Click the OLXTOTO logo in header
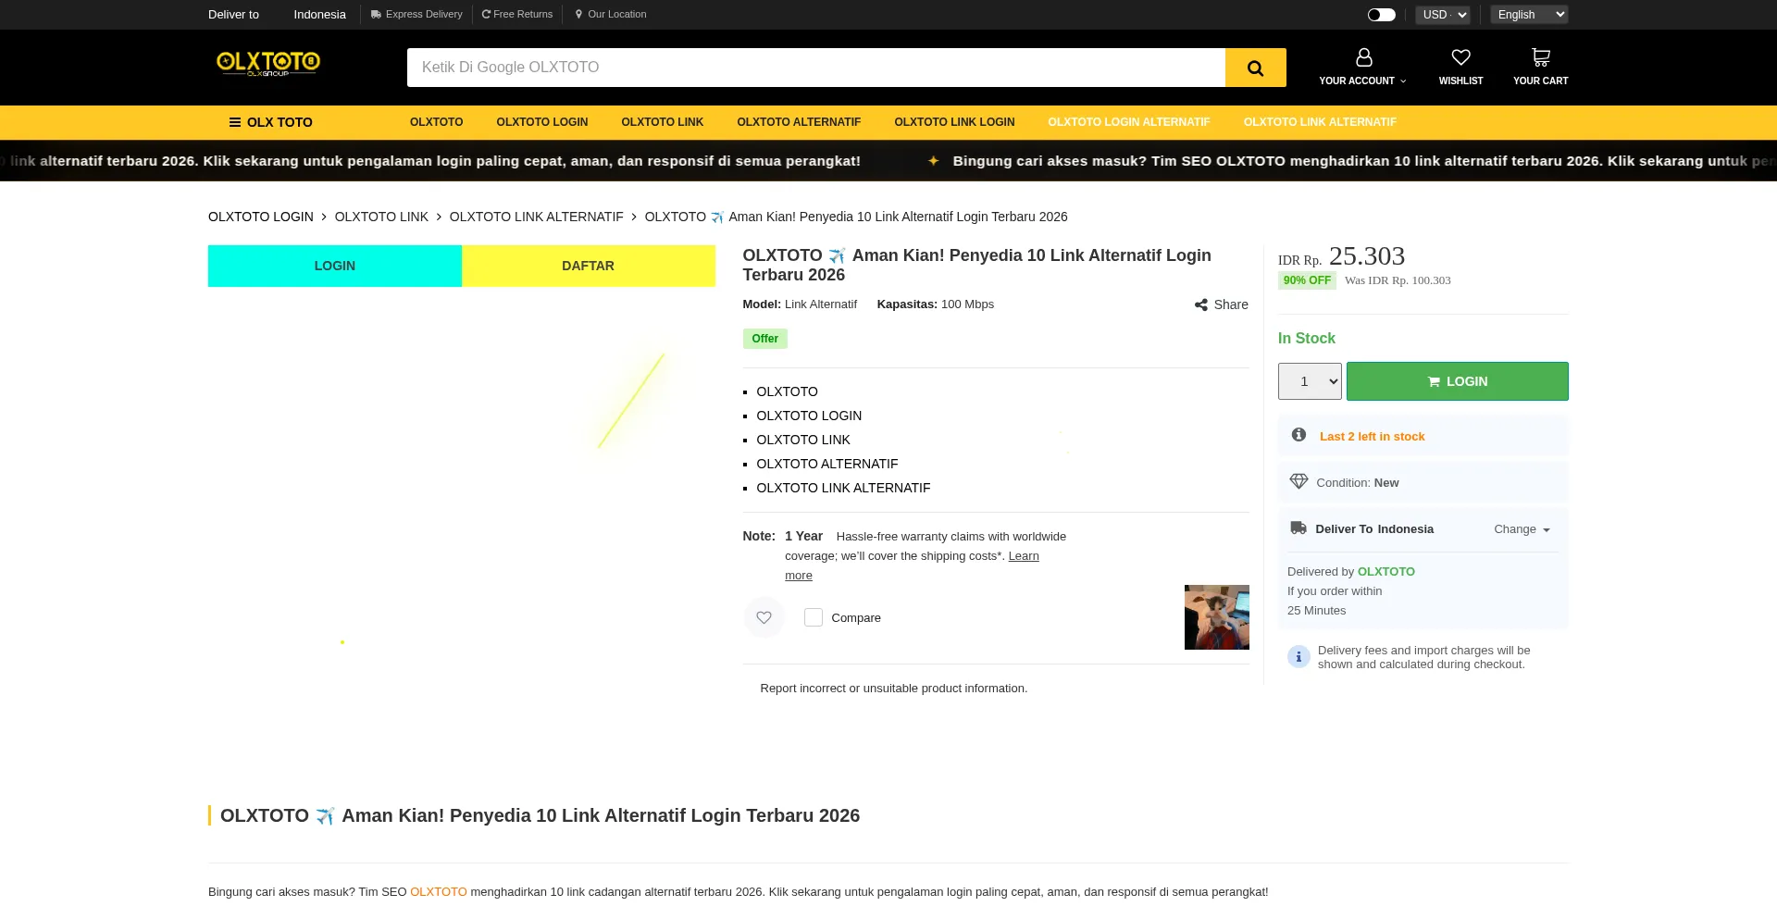The height and width of the screenshot is (919, 1777). coord(268,63)
